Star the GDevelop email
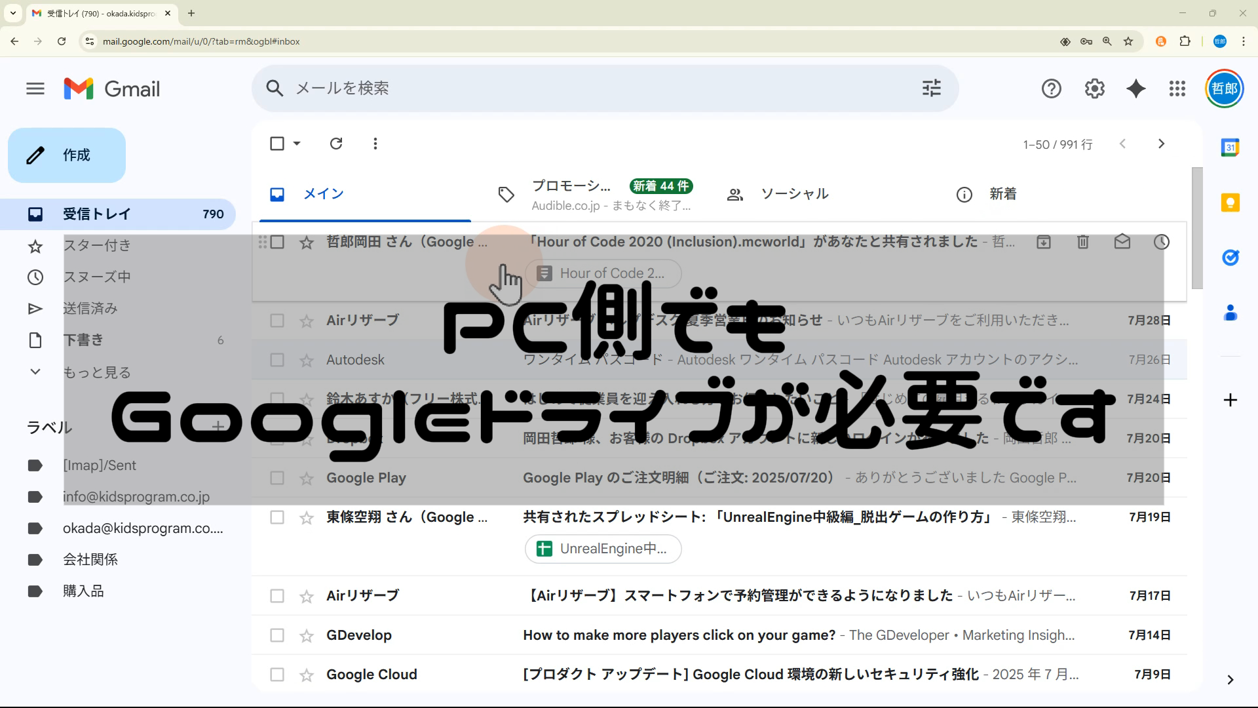The height and width of the screenshot is (708, 1258). [x=306, y=635]
